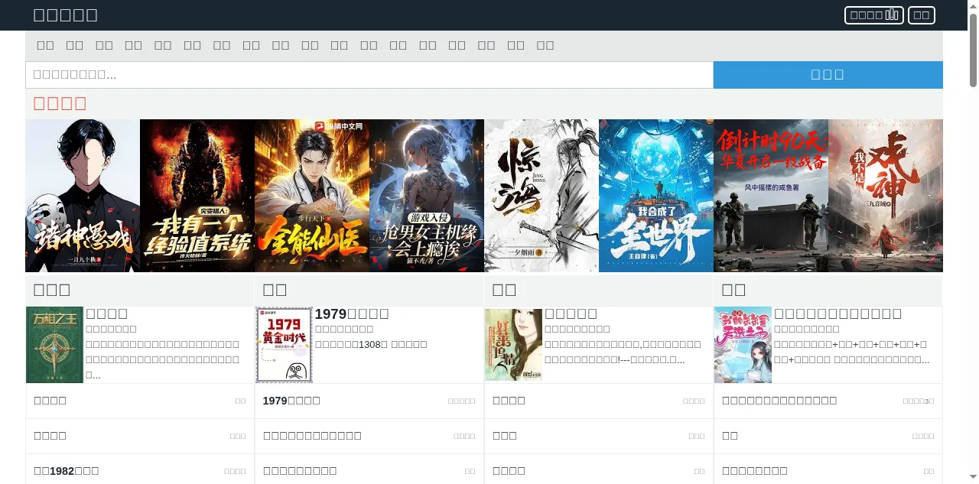This screenshot has height=484, width=979.
Task: Click the 万相之王 green book thumbnail
Action: (x=54, y=345)
